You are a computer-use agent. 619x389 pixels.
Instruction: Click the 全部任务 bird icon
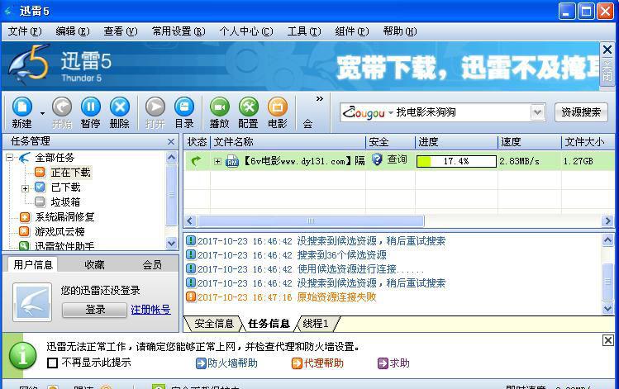coord(25,158)
